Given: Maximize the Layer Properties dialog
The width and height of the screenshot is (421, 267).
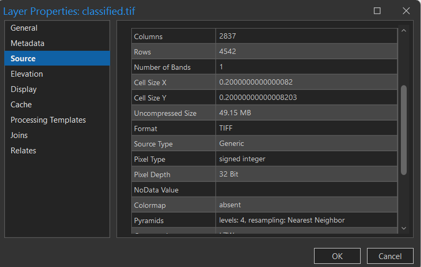Looking at the screenshot, I should [377, 11].
